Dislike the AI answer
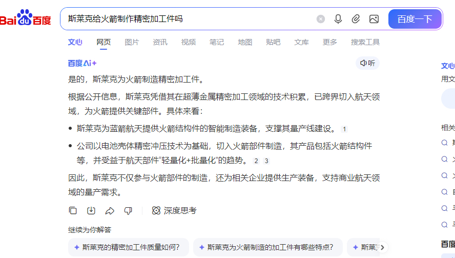Viewport: 455px width, 258px height. click(x=128, y=210)
